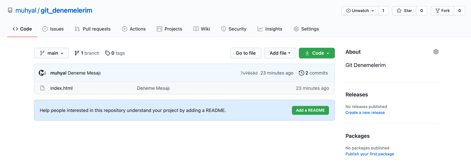Click the commit history clock icon

[x=301, y=73]
